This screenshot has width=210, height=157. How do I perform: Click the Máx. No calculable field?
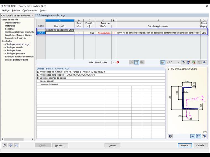103,62
